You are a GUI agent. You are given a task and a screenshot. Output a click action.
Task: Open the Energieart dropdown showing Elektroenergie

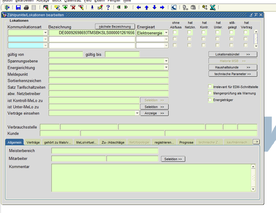click(166, 33)
